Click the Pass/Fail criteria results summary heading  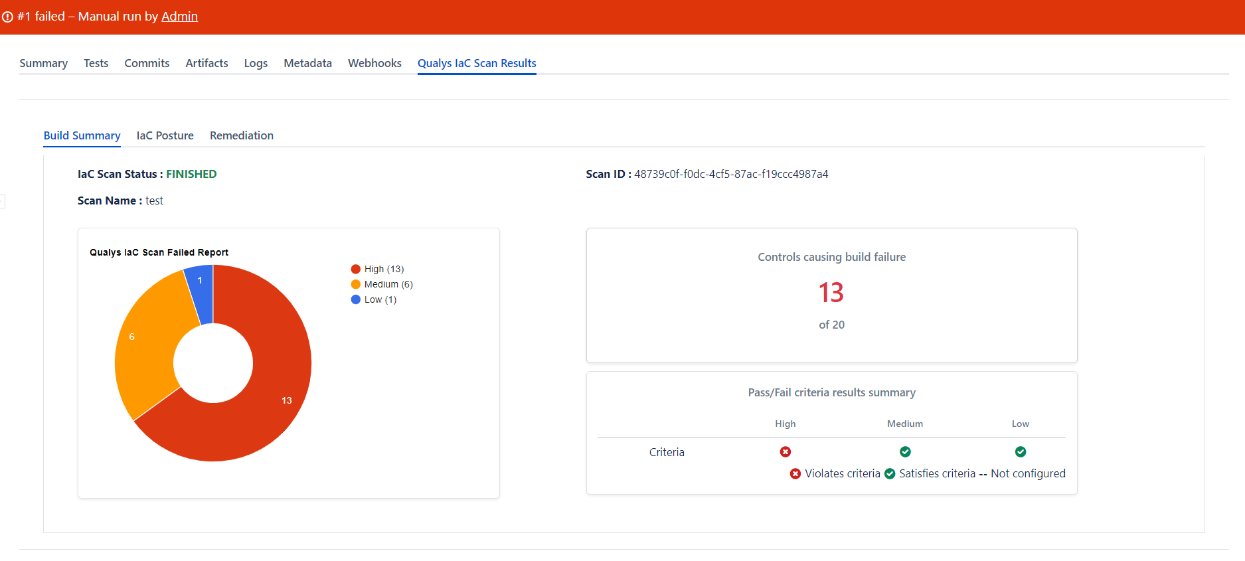831,392
